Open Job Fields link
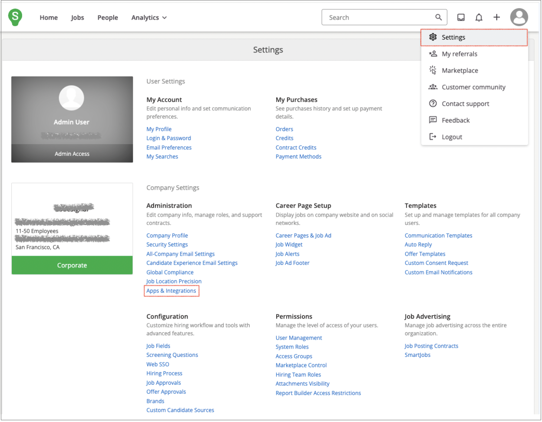The width and height of the screenshot is (542, 422). [158, 346]
